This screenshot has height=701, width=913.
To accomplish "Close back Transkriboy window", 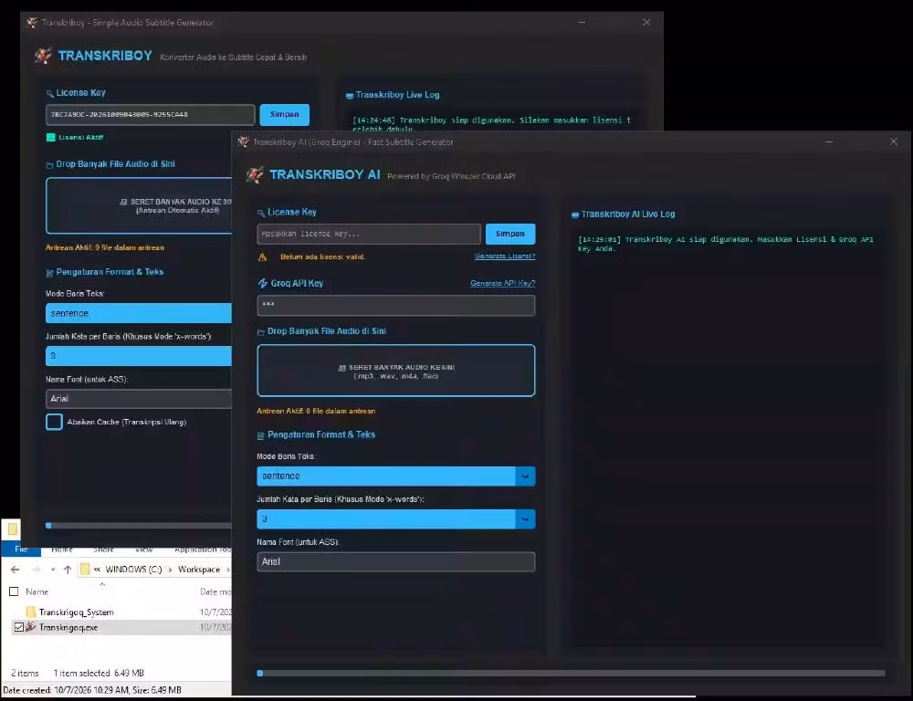I will (646, 22).
